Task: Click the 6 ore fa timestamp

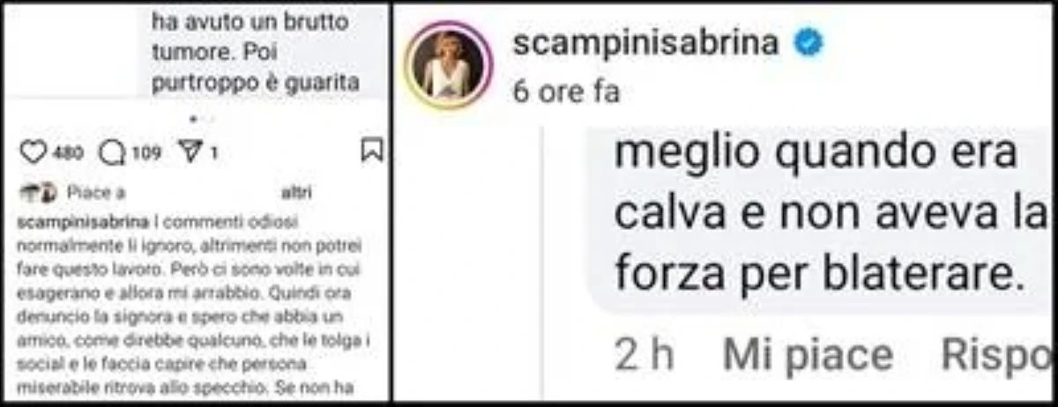Action: pyautogui.click(x=566, y=92)
